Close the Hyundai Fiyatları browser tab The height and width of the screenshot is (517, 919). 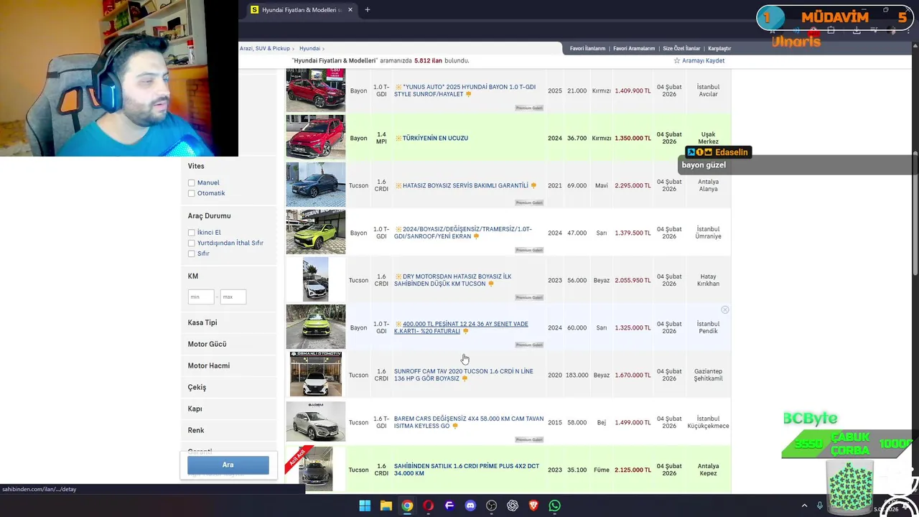pos(350,10)
